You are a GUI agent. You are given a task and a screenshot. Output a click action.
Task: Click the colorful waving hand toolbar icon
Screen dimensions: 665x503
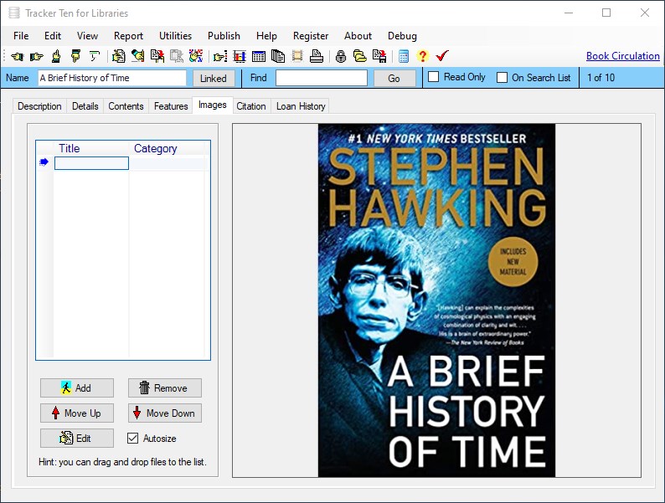(196, 56)
